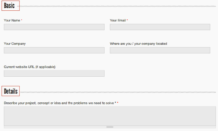Click the Details section heading
The image size is (218, 131).
[11, 91]
